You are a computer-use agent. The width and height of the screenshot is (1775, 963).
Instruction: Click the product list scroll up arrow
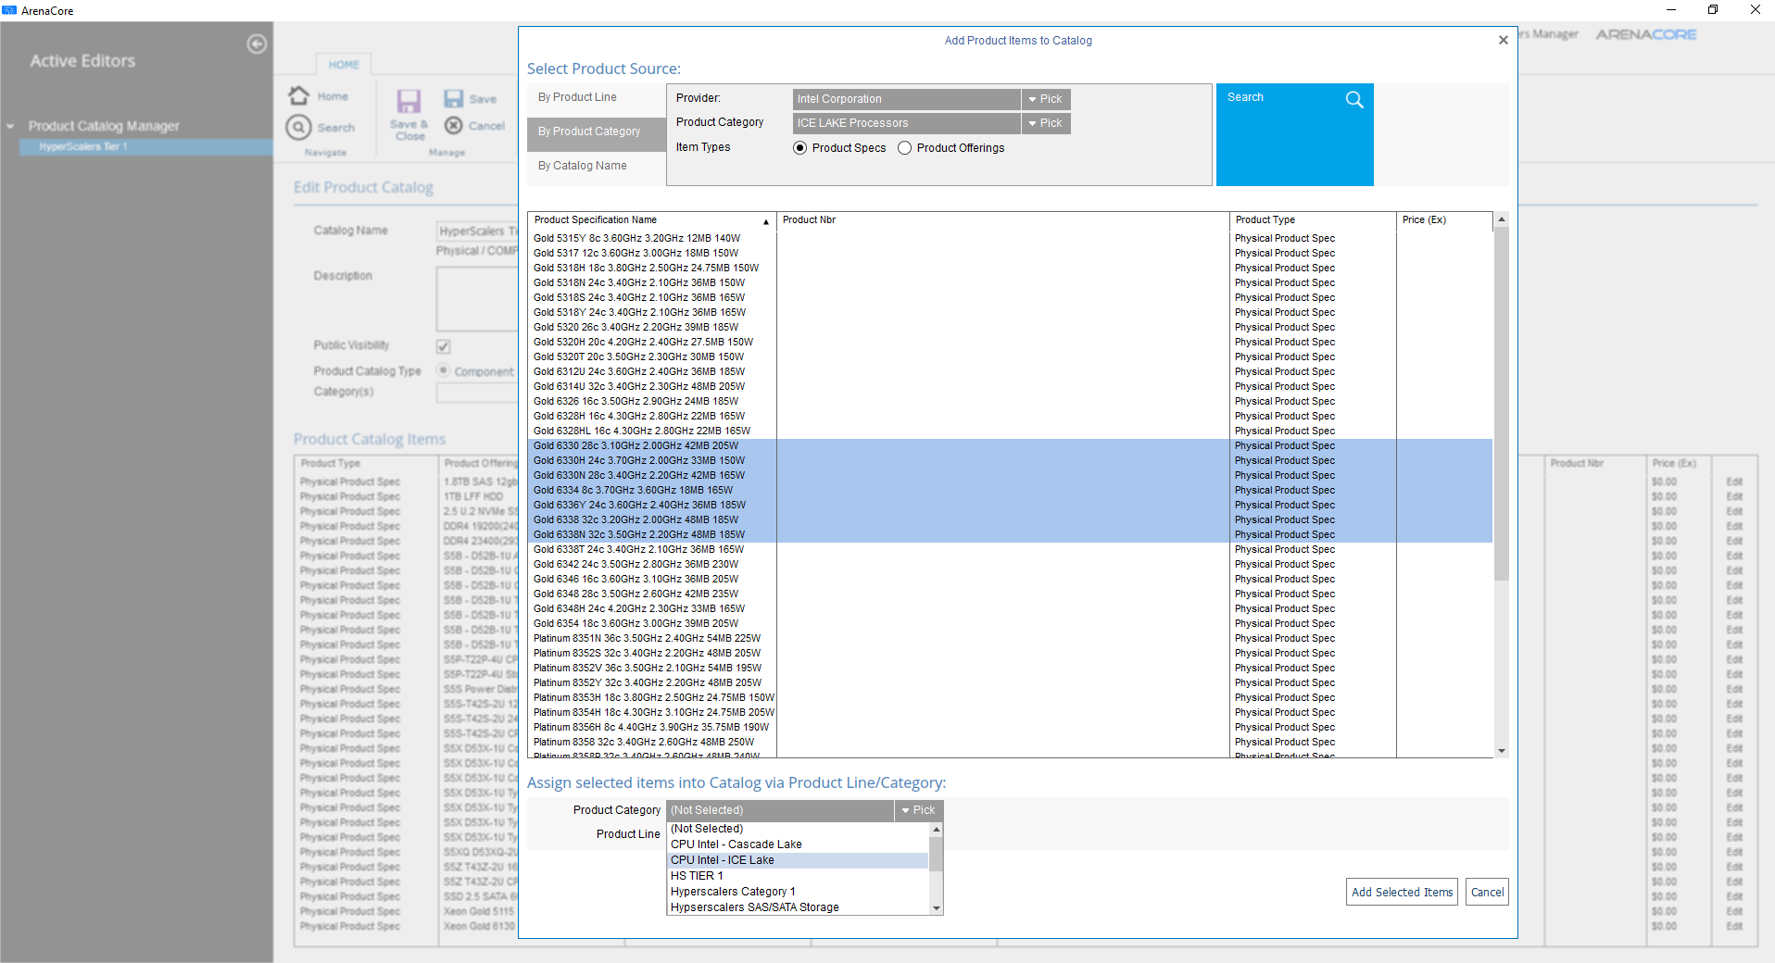pyautogui.click(x=1502, y=219)
